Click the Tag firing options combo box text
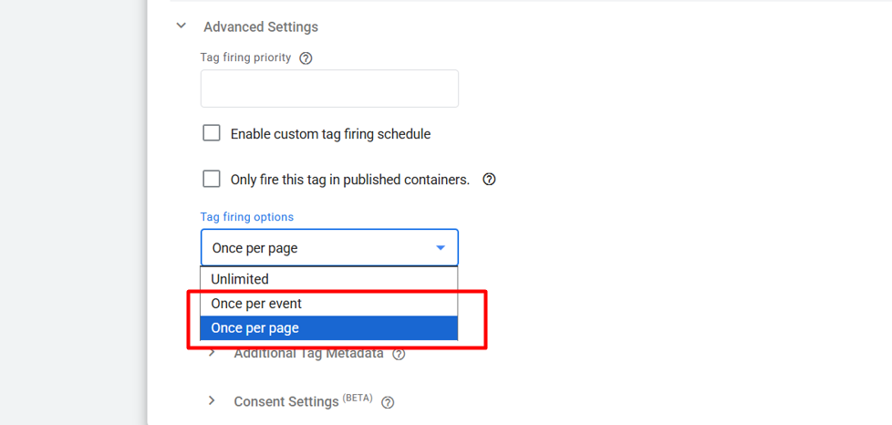 click(x=255, y=248)
